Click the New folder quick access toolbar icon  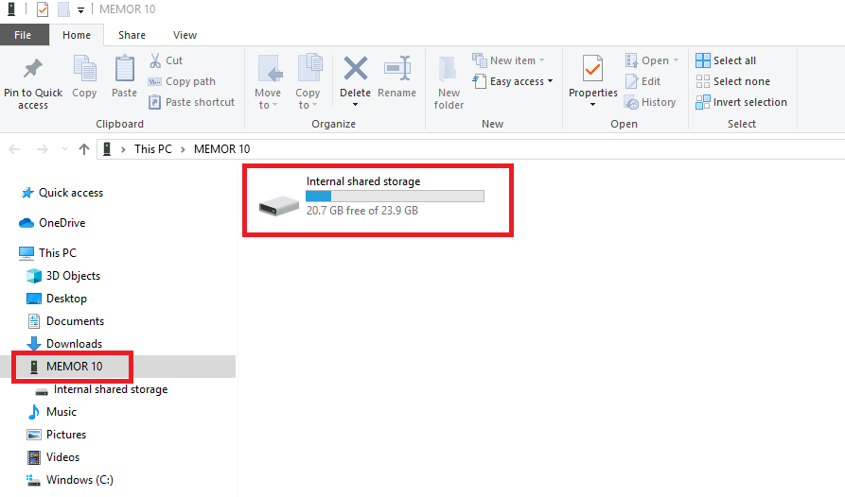tap(64, 9)
